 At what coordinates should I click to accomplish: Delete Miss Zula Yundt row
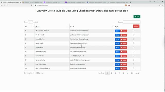pyautogui.click(x=124, y=64)
